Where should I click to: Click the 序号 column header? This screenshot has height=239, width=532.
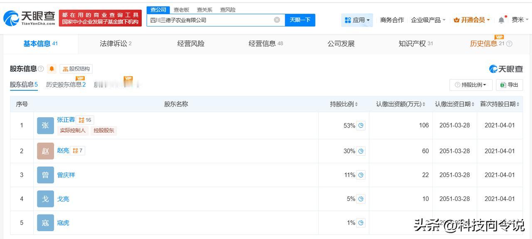tap(22, 104)
